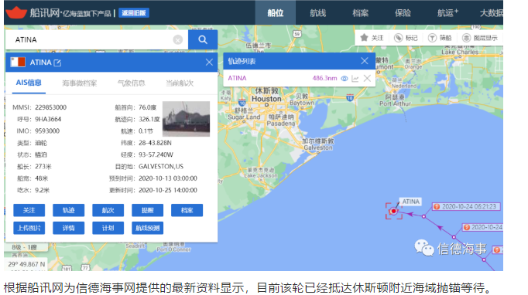Click the blue 轨迹 button
The image size is (528, 295).
pos(68,210)
